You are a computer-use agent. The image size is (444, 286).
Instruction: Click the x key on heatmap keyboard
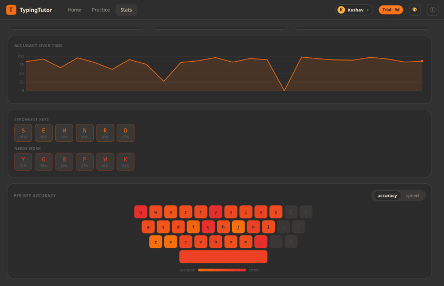click(171, 242)
